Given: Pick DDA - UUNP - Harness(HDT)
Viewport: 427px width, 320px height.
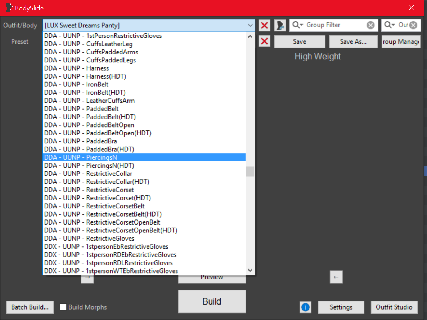Looking at the screenshot, I should [x=144, y=76].
